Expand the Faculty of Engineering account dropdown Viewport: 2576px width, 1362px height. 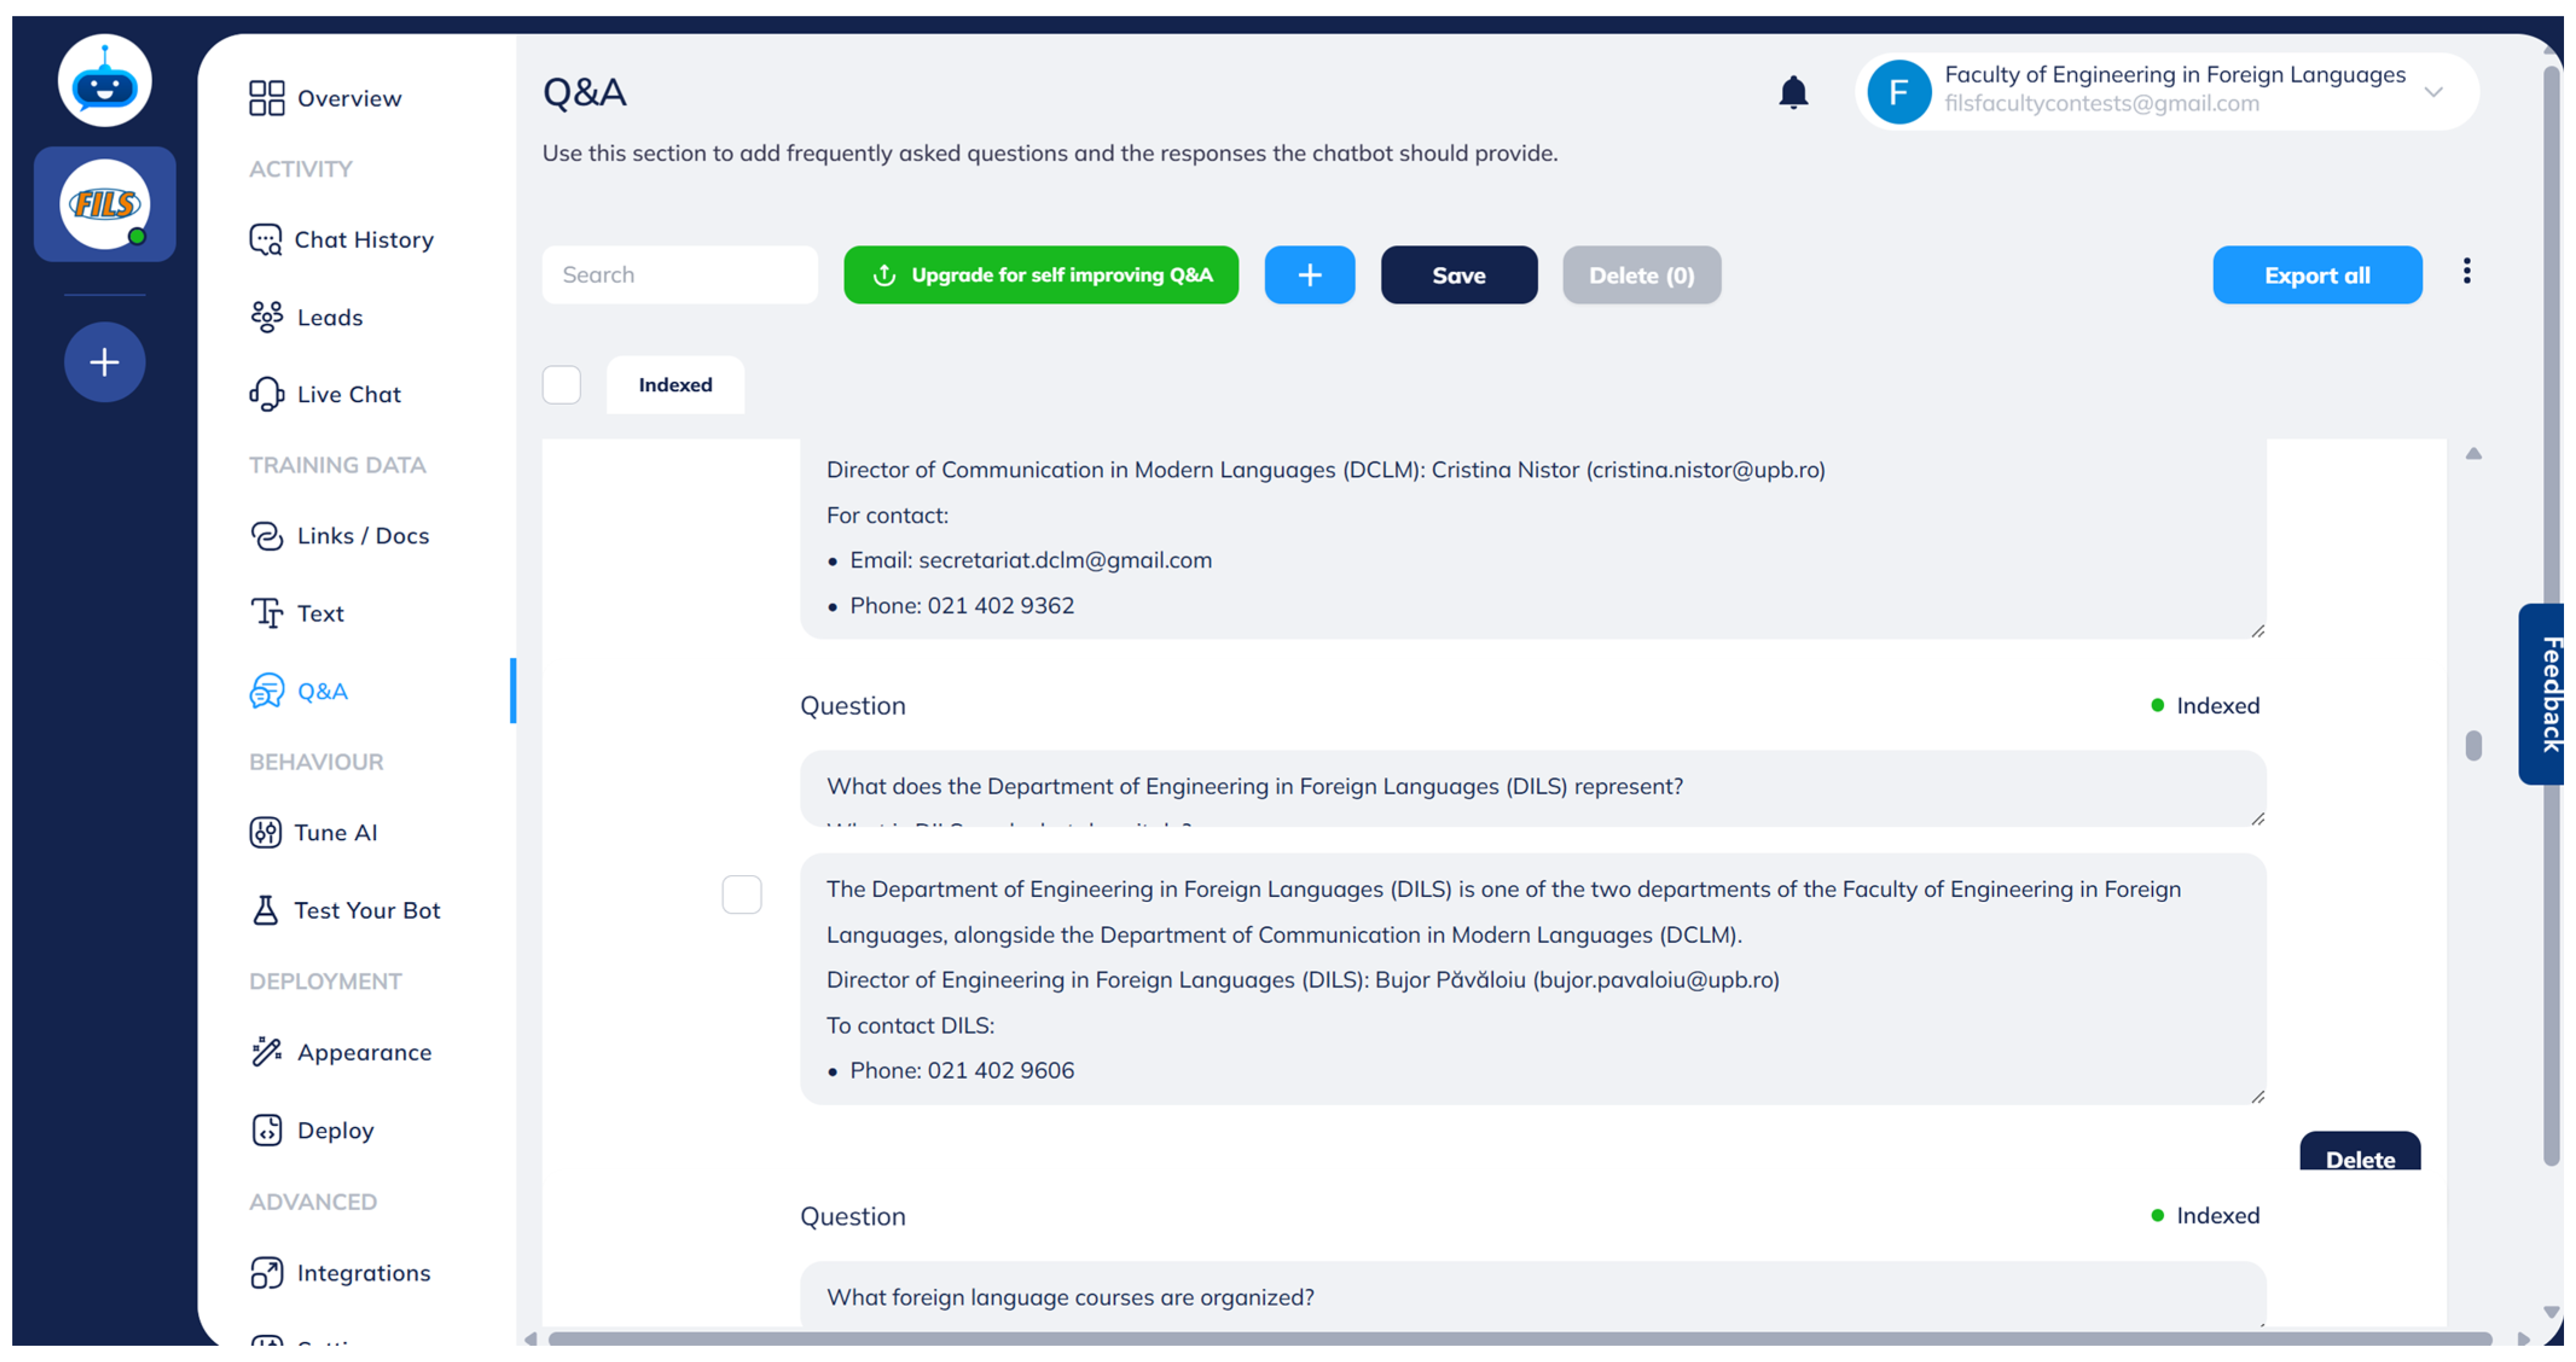point(2433,92)
